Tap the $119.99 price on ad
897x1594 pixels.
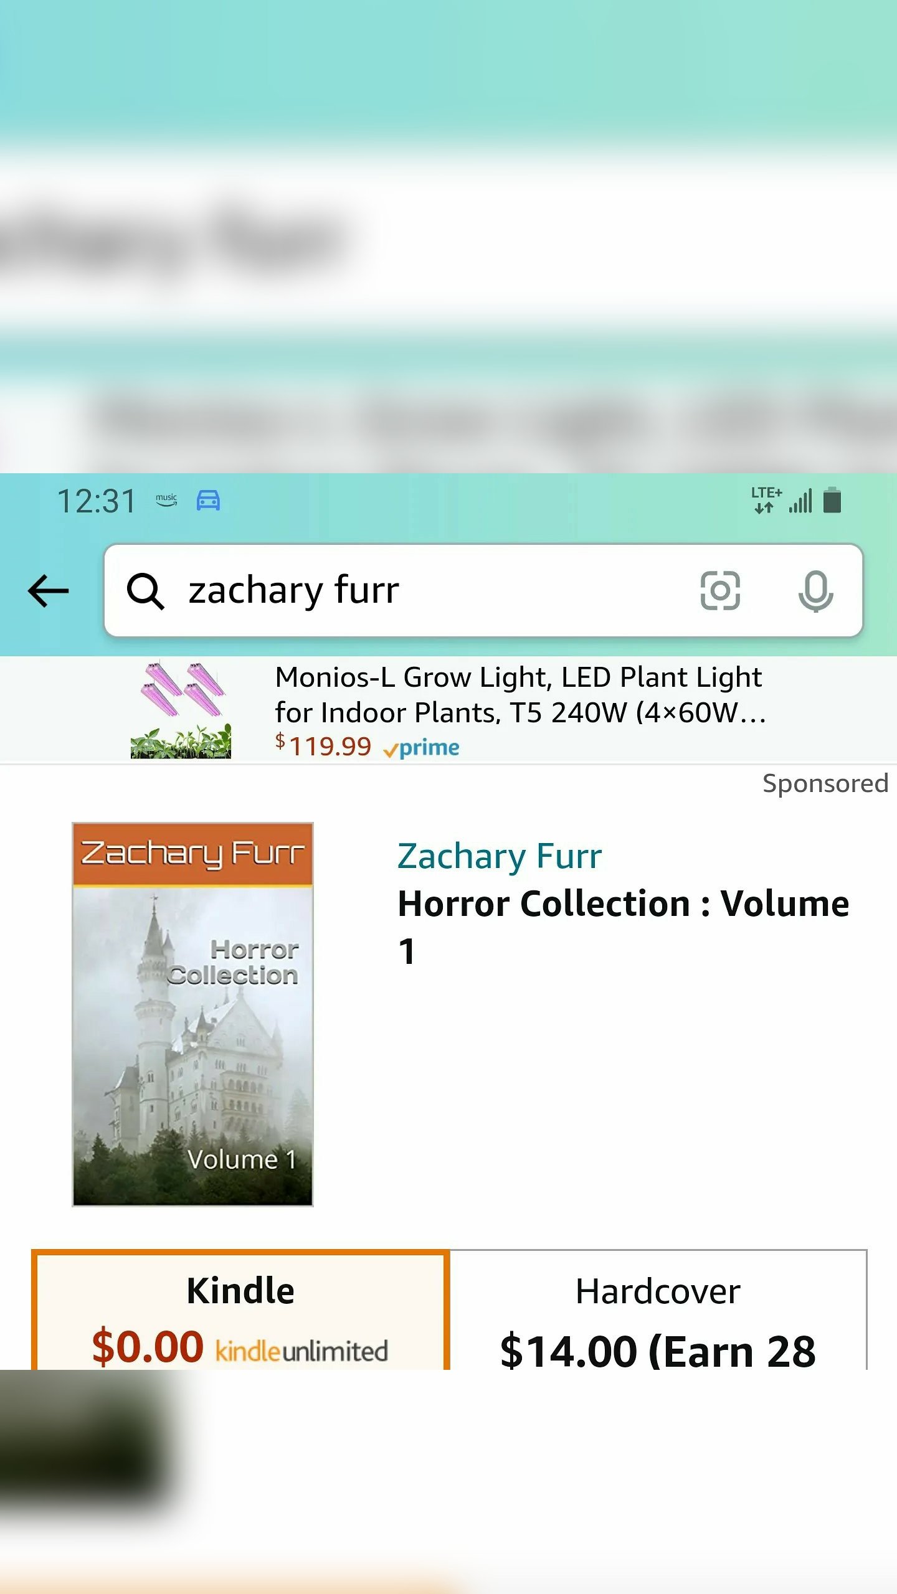323,745
